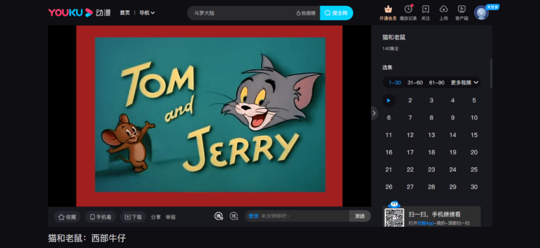
Task: Switch to episodes 61-90 tab
Action: click(436, 82)
